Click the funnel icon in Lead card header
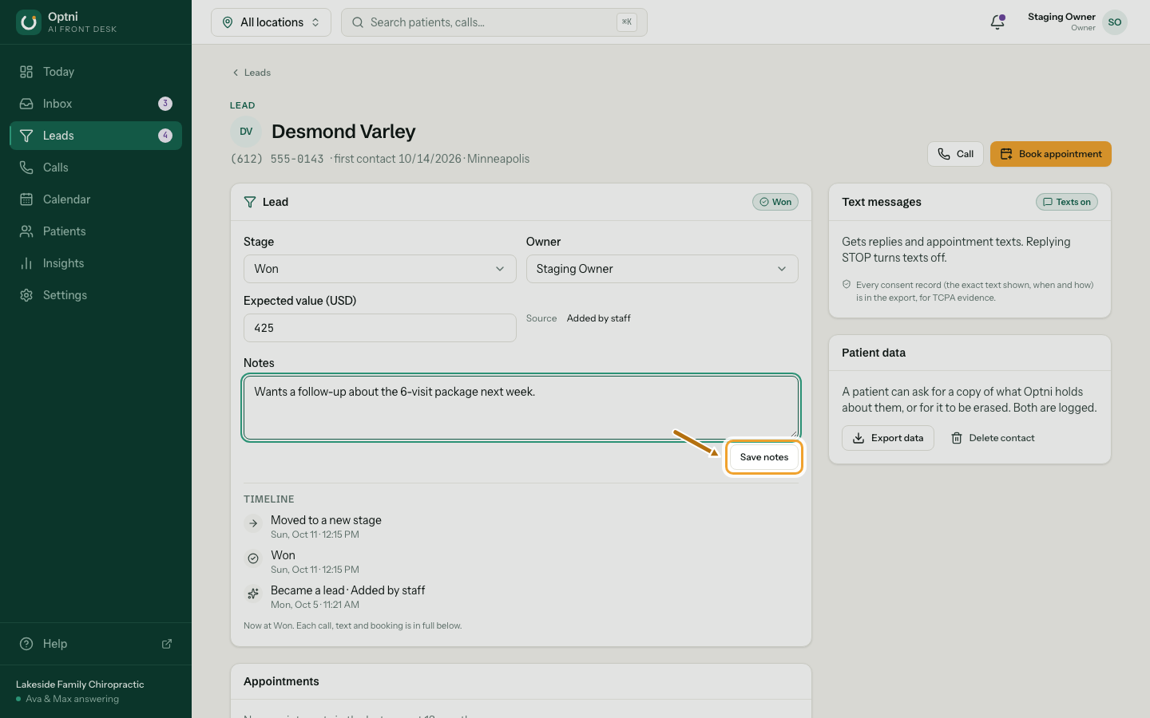 [250, 202]
